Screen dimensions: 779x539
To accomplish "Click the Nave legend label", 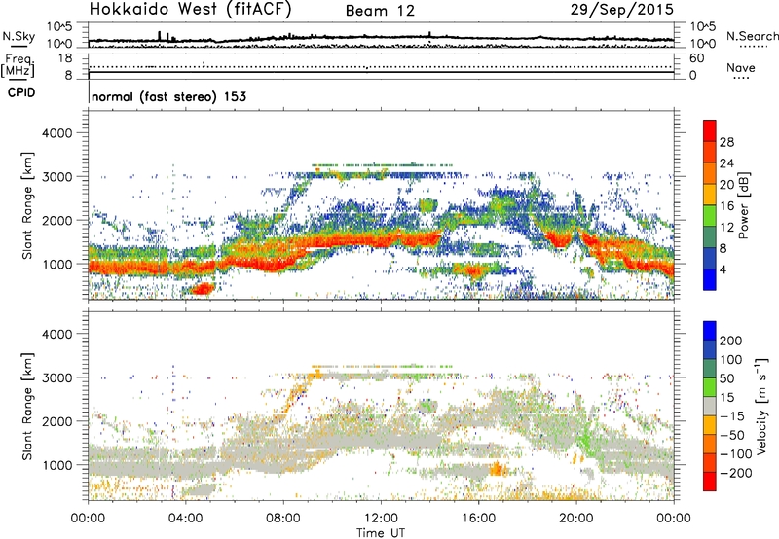I will point(740,67).
